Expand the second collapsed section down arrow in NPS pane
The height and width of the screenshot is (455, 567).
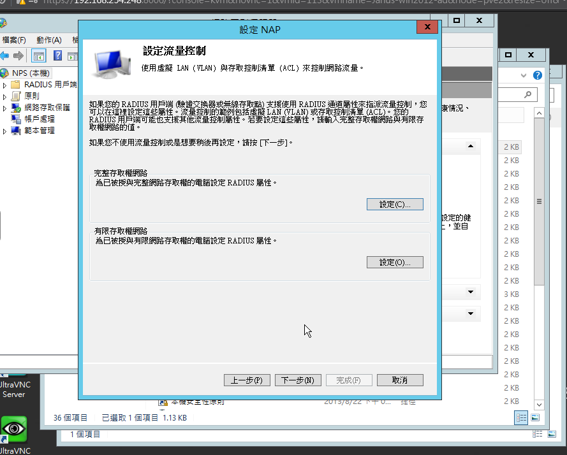pos(471,314)
